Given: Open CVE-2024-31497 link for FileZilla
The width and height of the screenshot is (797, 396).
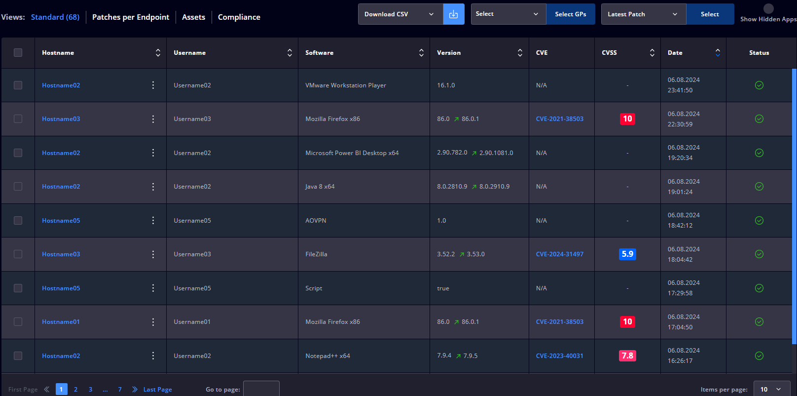Looking at the screenshot, I should (x=560, y=254).
